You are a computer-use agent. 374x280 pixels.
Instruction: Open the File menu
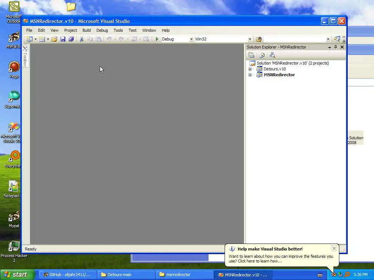29,30
